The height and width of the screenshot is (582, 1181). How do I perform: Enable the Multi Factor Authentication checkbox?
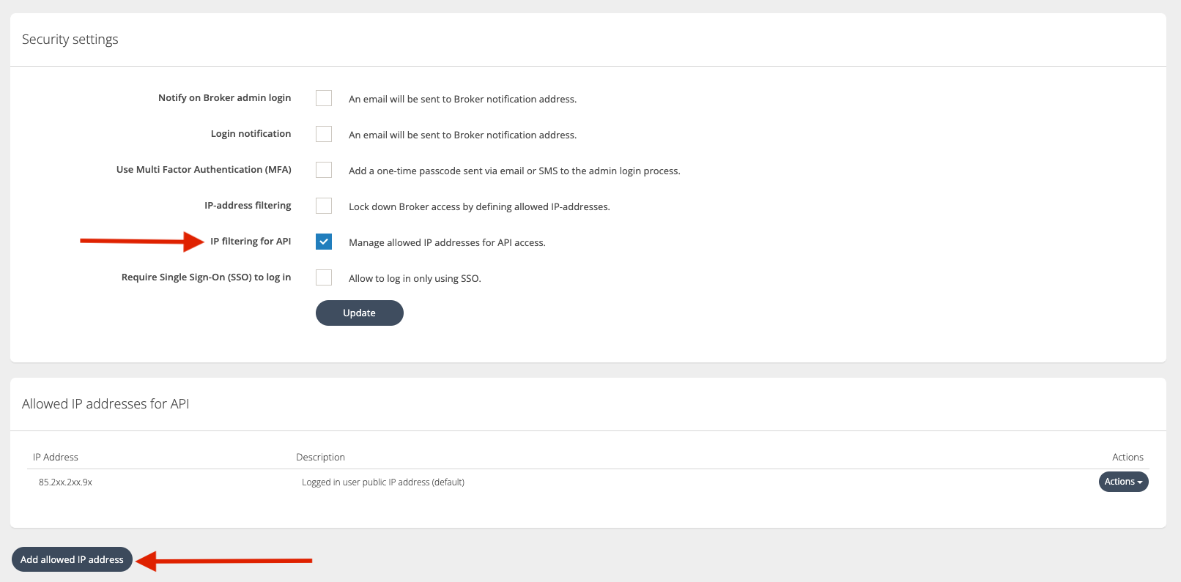324,170
